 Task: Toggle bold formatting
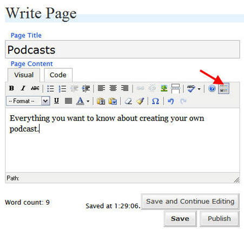[11, 88]
